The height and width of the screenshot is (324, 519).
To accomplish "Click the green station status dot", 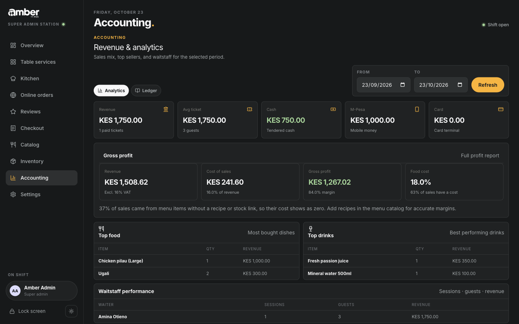I will (63, 24).
